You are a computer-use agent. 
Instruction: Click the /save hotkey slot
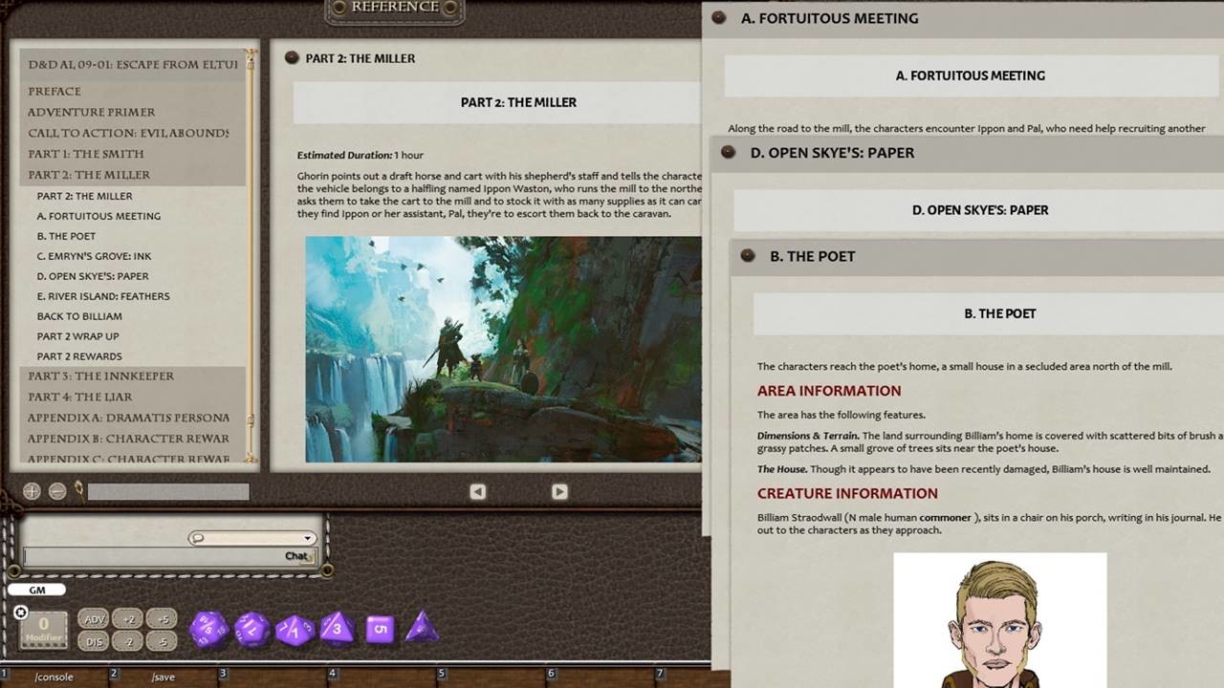tap(163, 677)
